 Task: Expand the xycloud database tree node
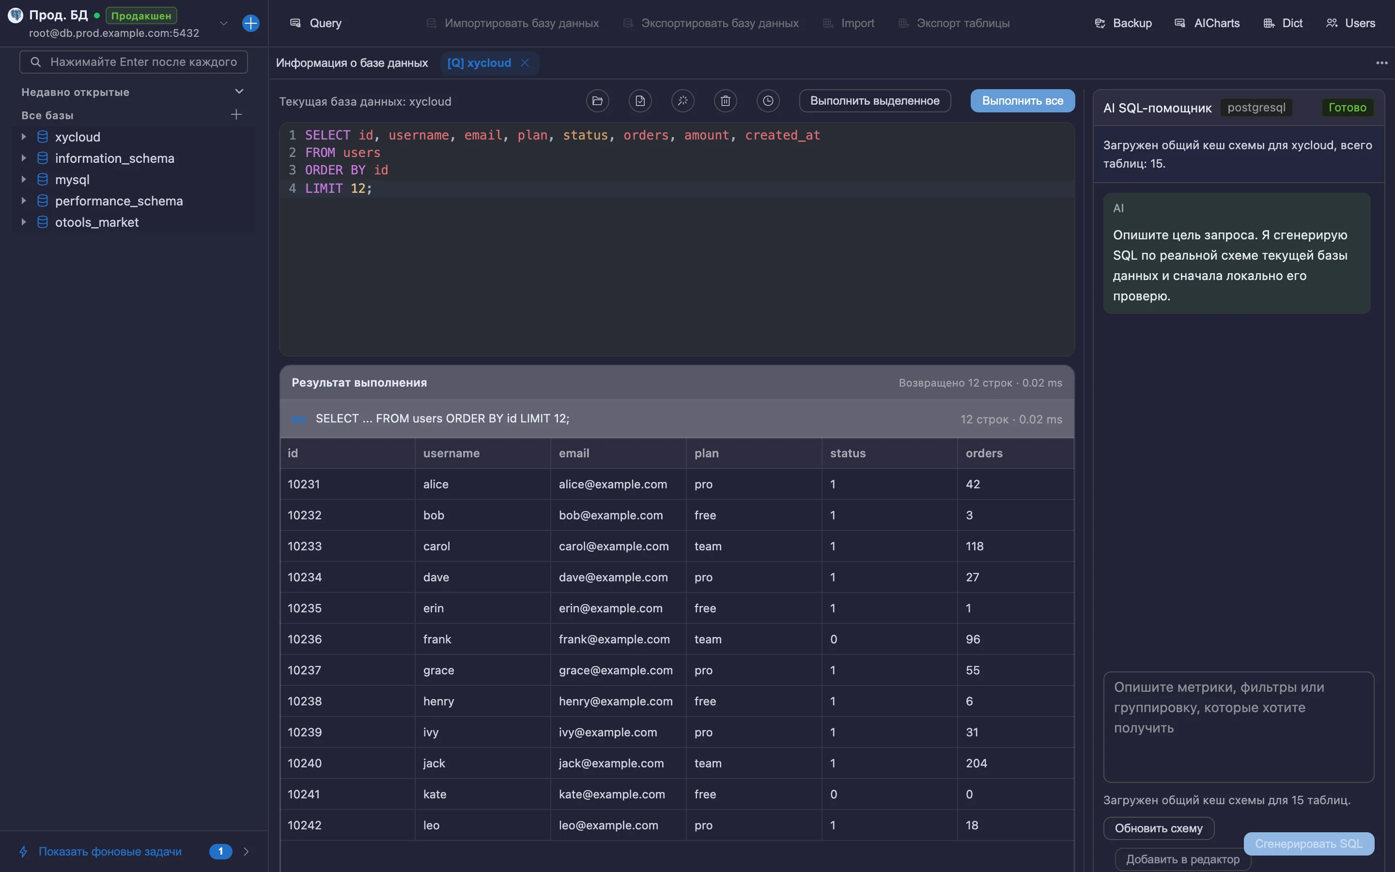click(x=24, y=137)
